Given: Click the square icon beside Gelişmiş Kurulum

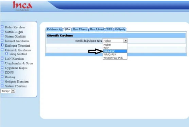Looking at the screenshot, I should tap(2, 81).
